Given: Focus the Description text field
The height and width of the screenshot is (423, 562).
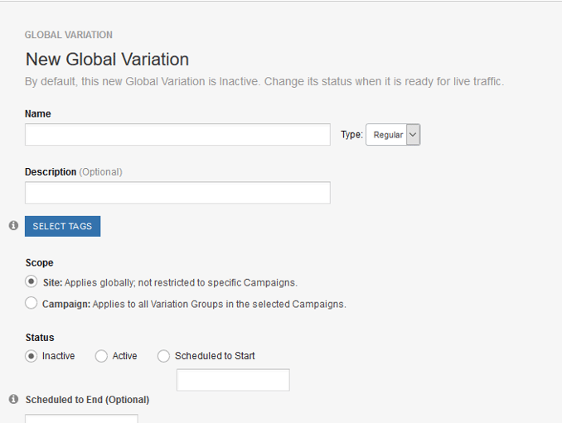Looking at the screenshot, I should click(x=177, y=193).
